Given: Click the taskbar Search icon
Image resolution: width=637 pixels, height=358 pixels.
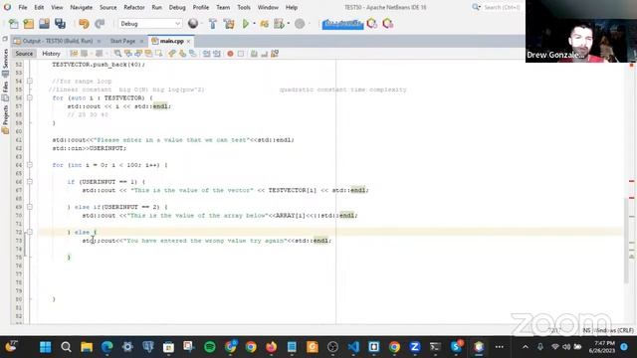Looking at the screenshot, I should 66,347.
